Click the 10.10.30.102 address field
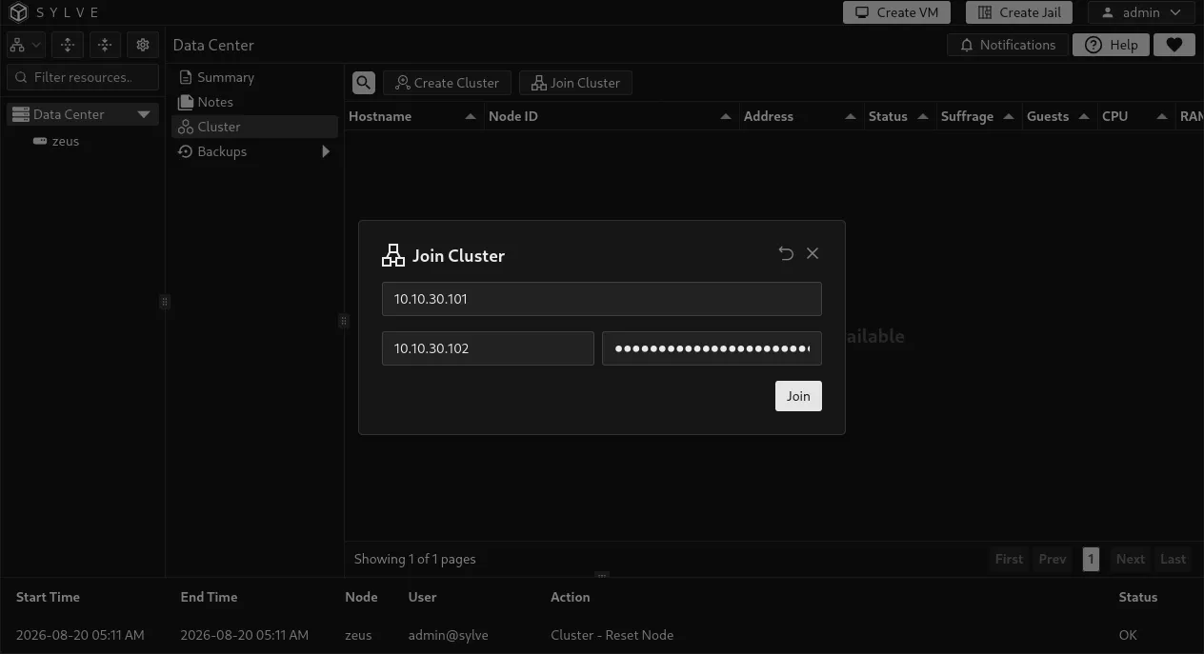The image size is (1204, 654). point(488,348)
